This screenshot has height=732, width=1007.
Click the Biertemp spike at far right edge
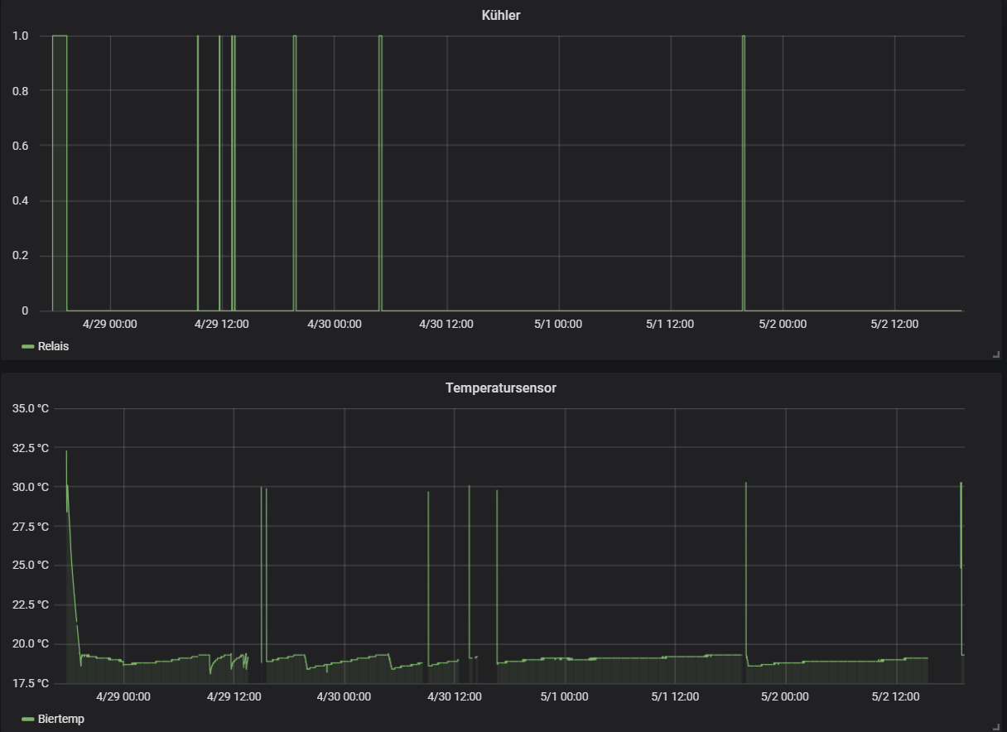(x=961, y=484)
